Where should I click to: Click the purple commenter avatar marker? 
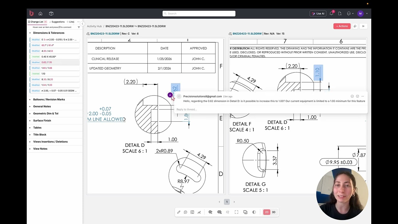point(170,95)
